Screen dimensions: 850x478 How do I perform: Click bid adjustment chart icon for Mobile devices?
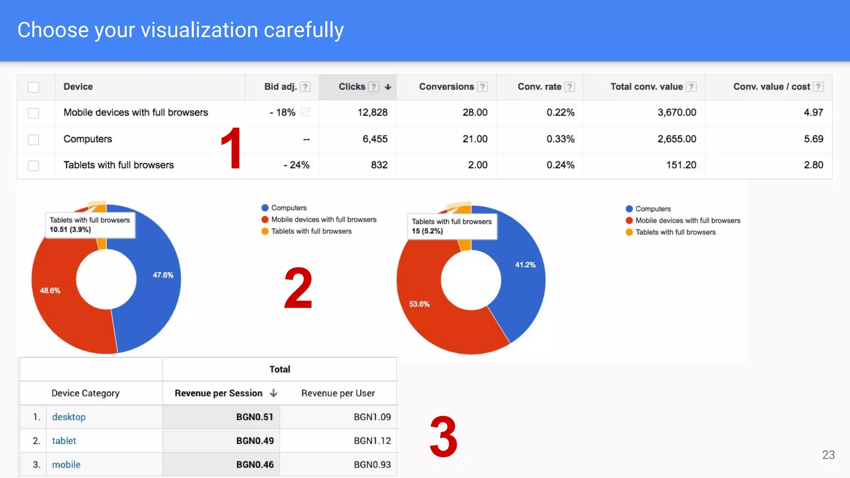coord(305,112)
